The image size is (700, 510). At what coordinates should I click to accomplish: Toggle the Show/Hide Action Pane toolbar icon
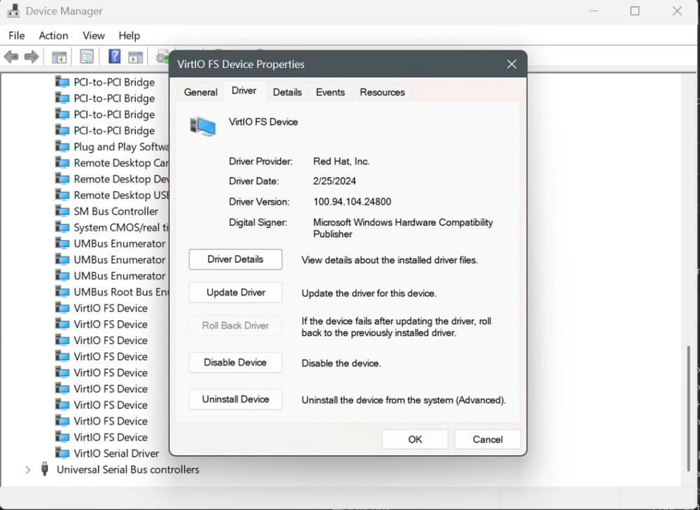coord(135,57)
